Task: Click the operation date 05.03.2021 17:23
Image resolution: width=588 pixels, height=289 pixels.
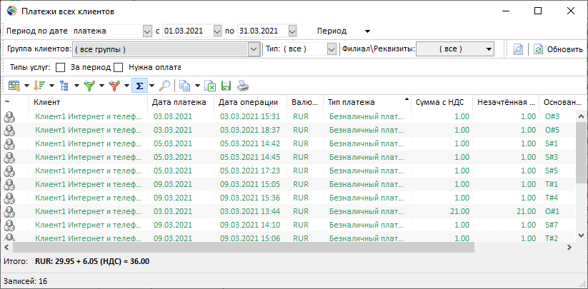Action: [x=250, y=171]
